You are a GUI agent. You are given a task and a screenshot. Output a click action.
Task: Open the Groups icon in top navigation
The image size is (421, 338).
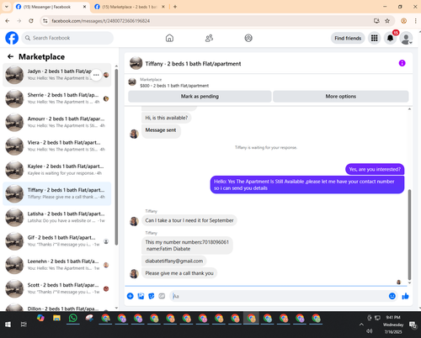(x=248, y=38)
